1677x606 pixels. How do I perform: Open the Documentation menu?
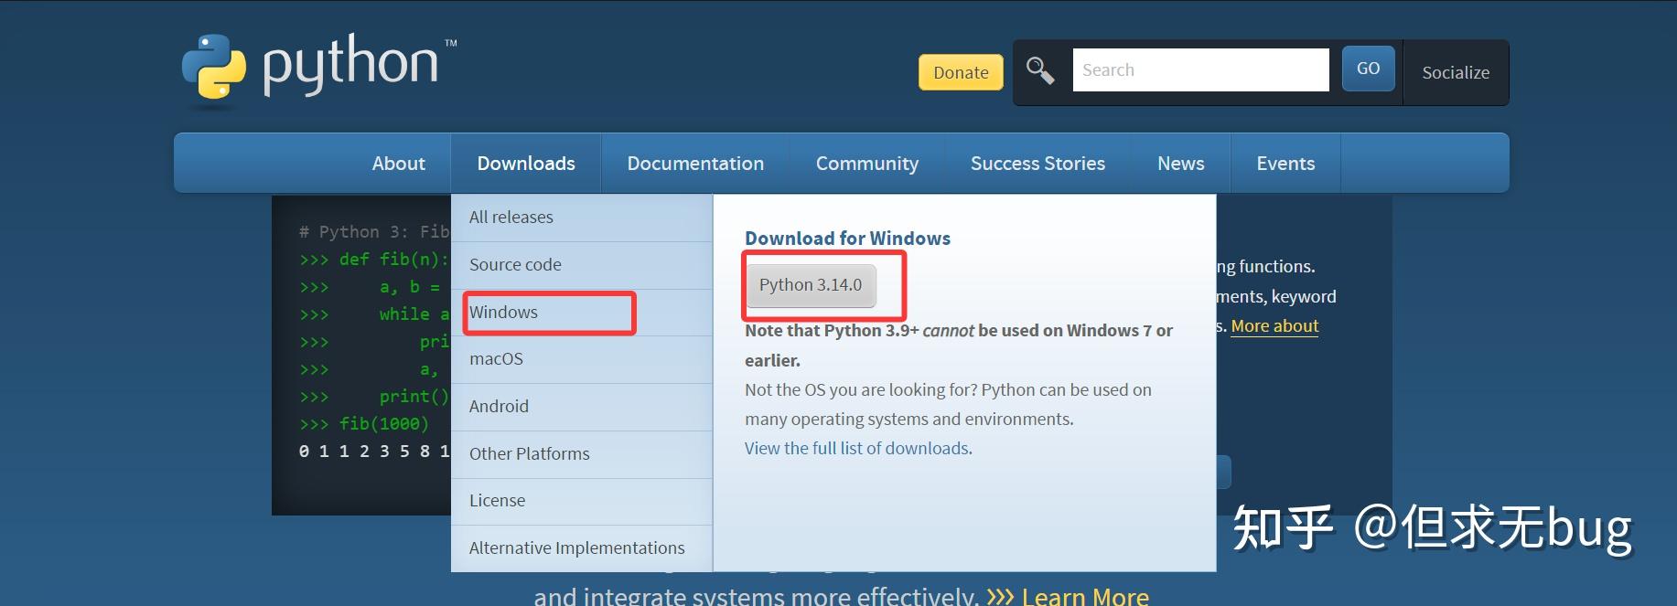pos(695,163)
